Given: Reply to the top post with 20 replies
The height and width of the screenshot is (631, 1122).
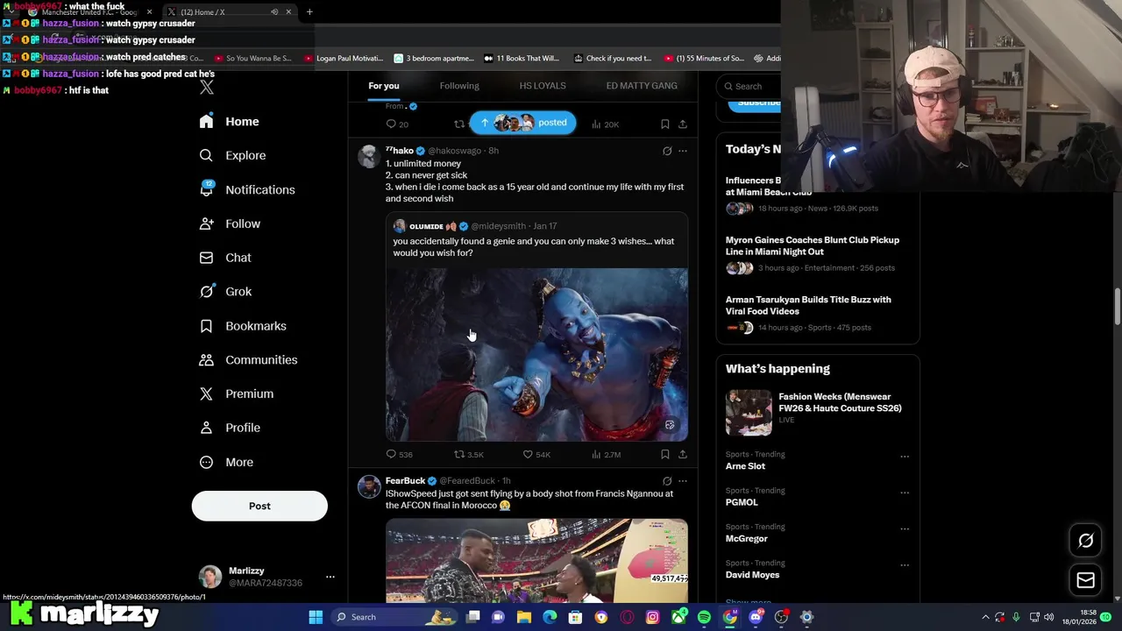Looking at the screenshot, I should [x=397, y=124].
